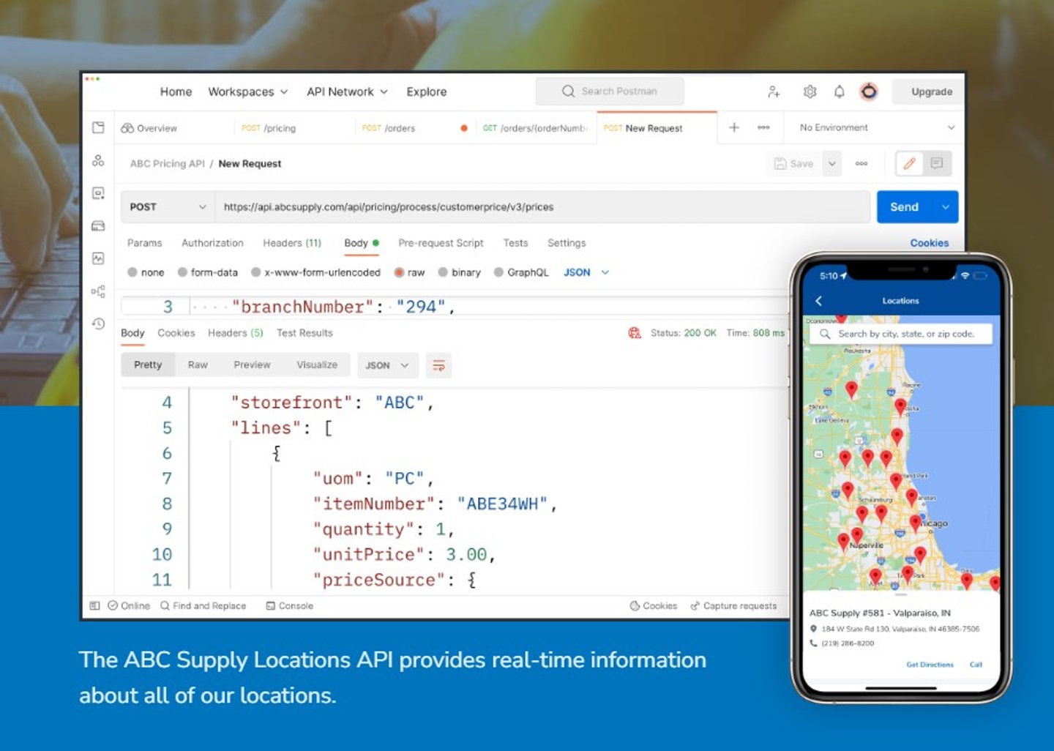Open the Collections icon in Postman sidebar
This screenshot has width=1054, height=751.
click(98, 127)
